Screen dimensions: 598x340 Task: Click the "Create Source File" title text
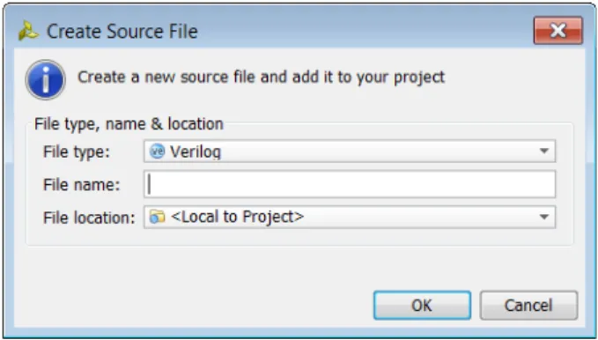coord(122,32)
